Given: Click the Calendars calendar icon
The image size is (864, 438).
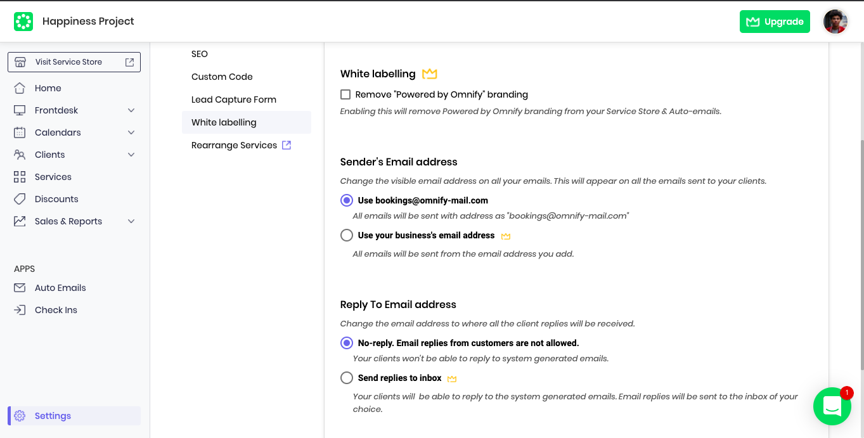Looking at the screenshot, I should pos(20,132).
